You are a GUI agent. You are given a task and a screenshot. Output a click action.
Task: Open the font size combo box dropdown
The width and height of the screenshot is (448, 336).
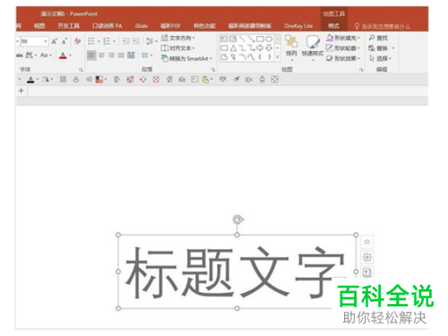(x=45, y=41)
